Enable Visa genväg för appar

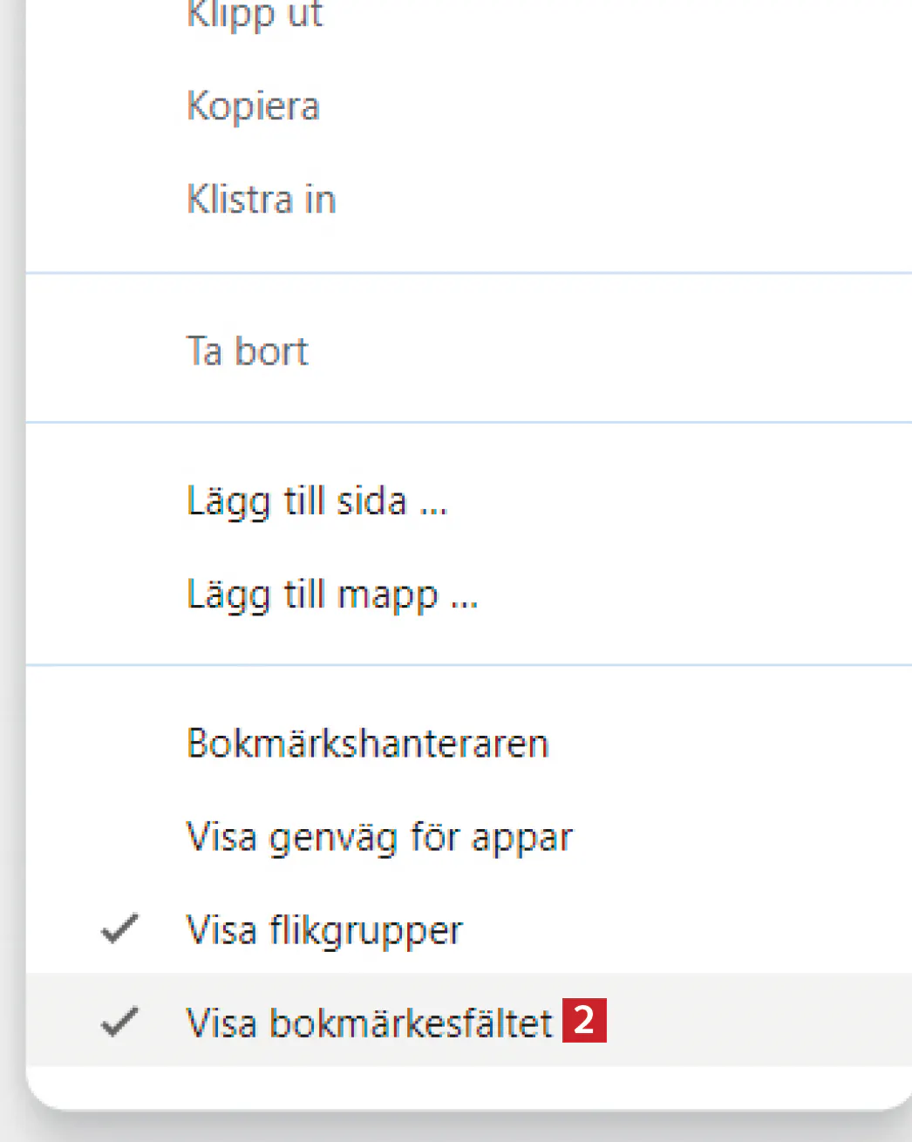tap(379, 838)
